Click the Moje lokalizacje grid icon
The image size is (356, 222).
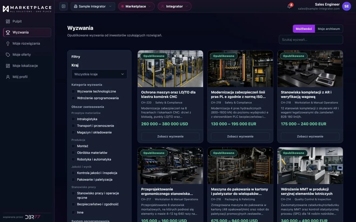[8, 66]
